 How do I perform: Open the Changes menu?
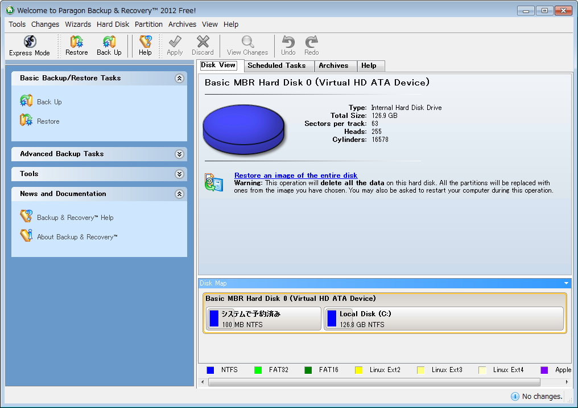45,25
